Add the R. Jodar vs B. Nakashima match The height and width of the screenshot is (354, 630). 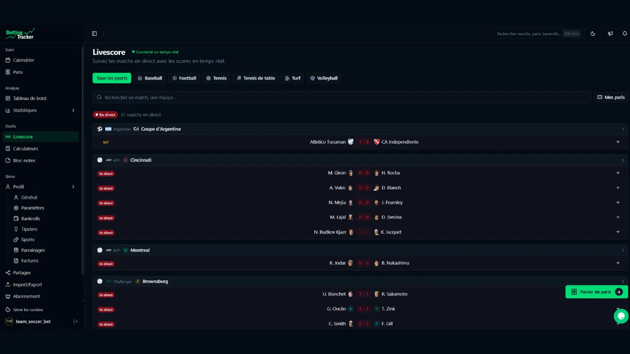point(618,263)
